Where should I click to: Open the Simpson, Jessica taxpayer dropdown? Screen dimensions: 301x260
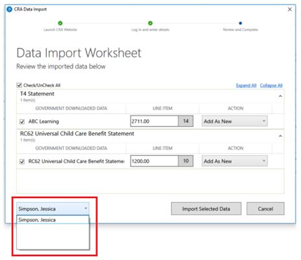(53, 209)
